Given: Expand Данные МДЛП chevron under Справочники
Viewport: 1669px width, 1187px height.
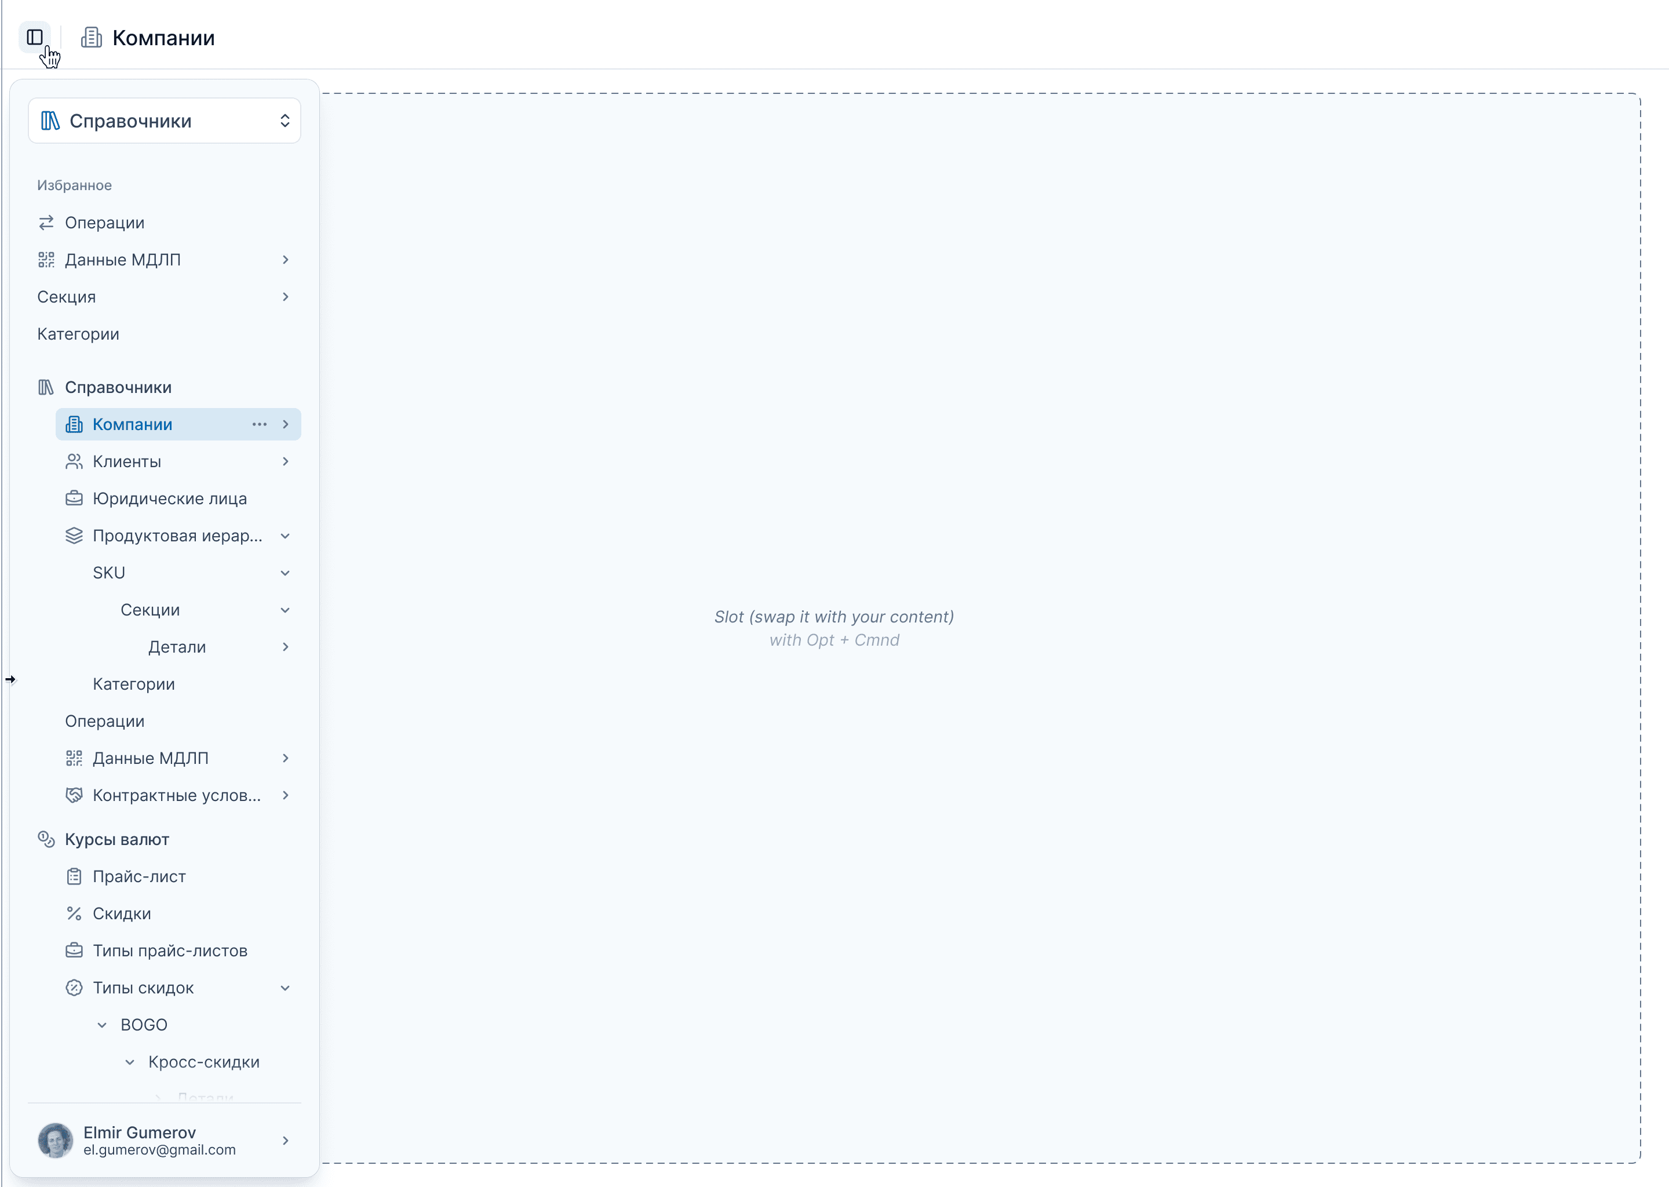Looking at the screenshot, I should (x=285, y=758).
